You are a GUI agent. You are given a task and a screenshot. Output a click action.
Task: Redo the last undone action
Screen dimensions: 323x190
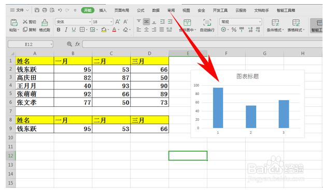pyautogui.click(x=67, y=10)
